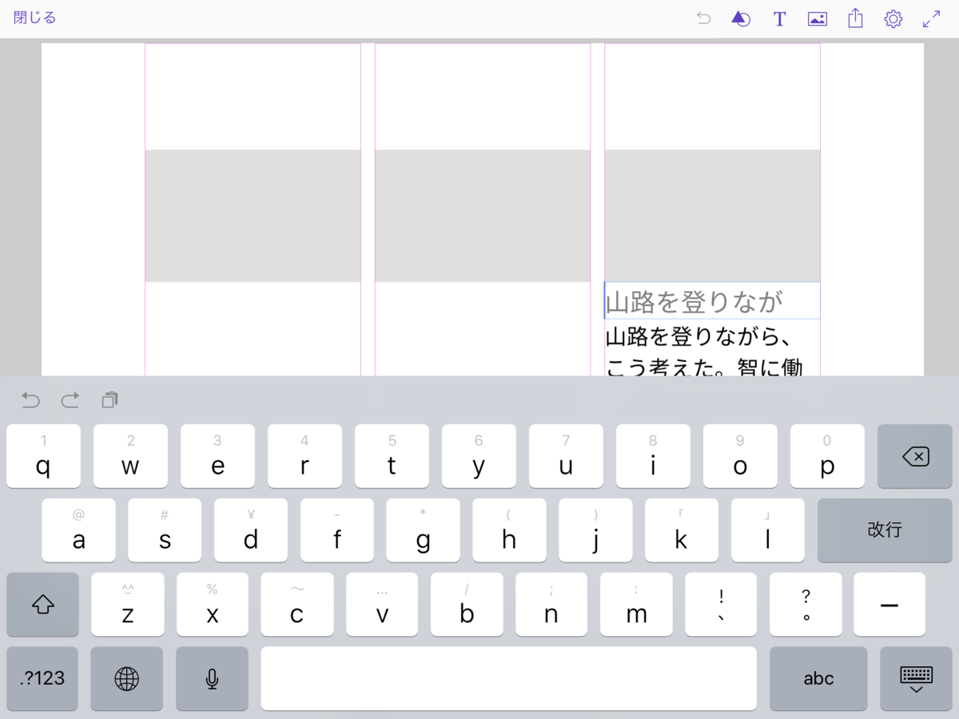Tap 閉じる to close the editor
Viewport: 959px width, 719px height.
[33, 16]
